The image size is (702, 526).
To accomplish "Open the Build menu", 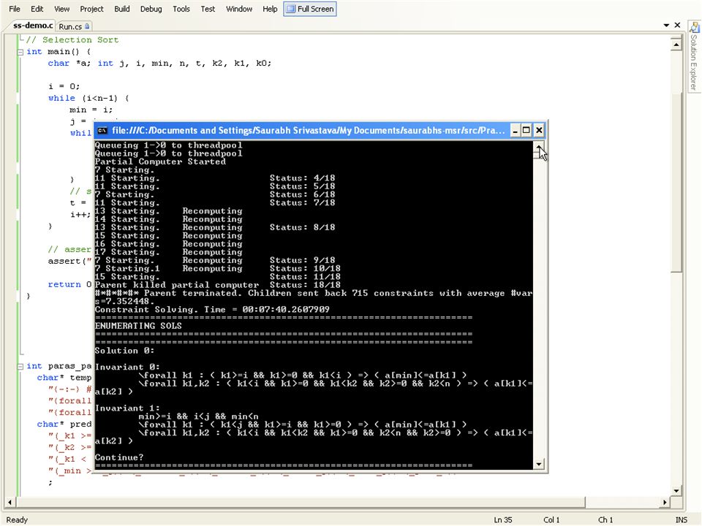I will click(122, 9).
